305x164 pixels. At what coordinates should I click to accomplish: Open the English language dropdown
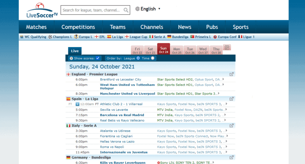click(148, 9)
